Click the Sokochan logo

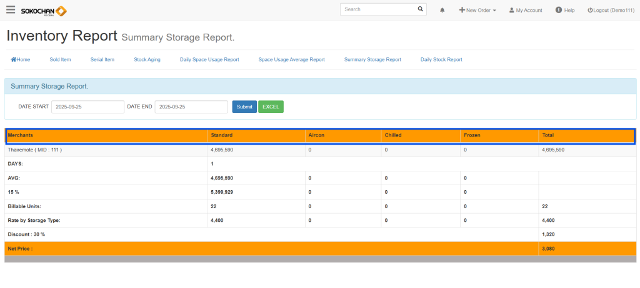tap(44, 11)
